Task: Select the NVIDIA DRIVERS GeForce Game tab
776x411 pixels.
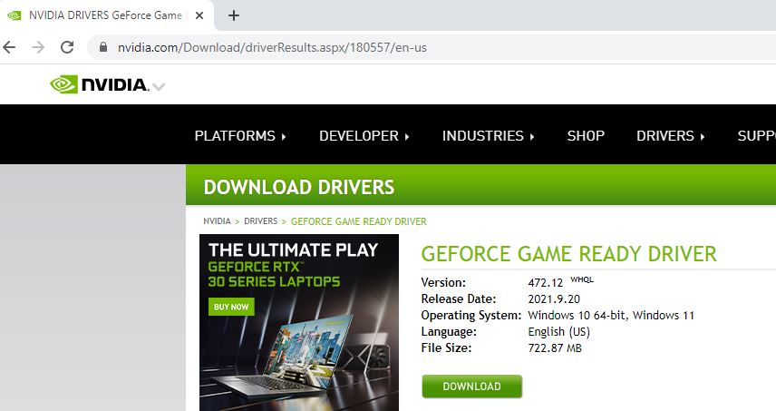Action: 106,15
